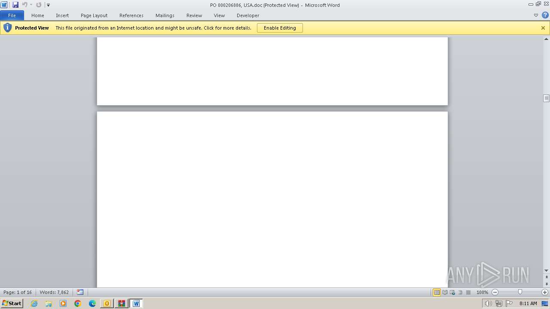The height and width of the screenshot is (309, 550).
Task: Click the vertical scrollbar up arrow
Action: (x=546, y=39)
